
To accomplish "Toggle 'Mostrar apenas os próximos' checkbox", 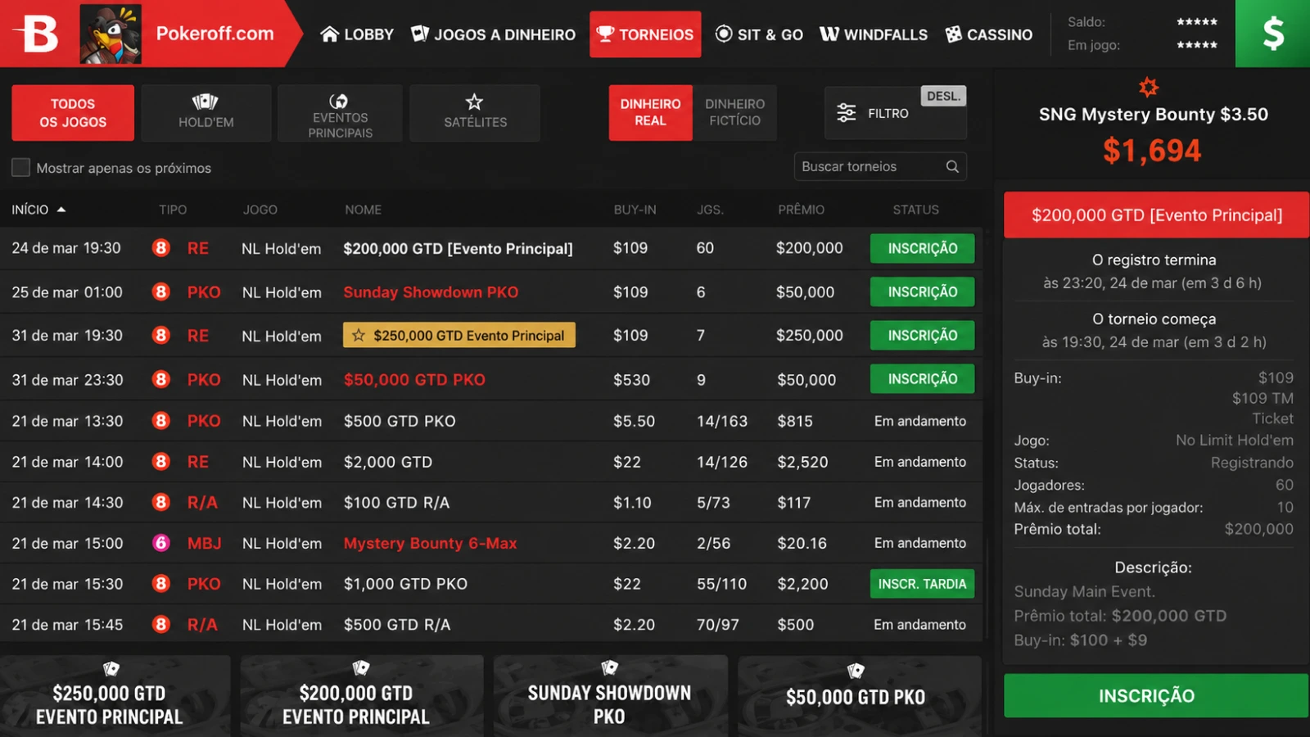I will [20, 168].
